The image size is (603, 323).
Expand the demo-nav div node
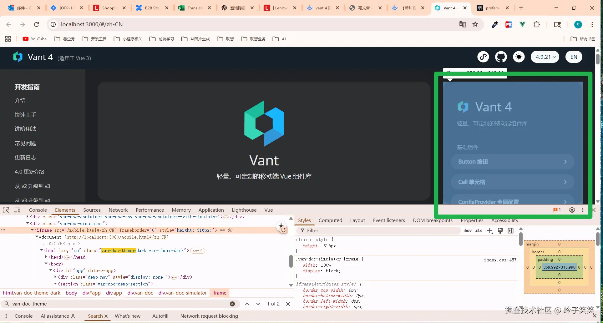click(x=55, y=277)
